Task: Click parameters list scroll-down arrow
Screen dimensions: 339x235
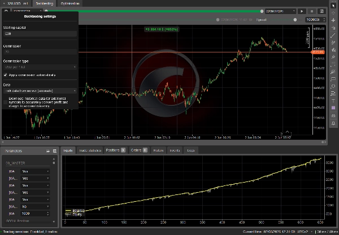Action: coord(54,221)
